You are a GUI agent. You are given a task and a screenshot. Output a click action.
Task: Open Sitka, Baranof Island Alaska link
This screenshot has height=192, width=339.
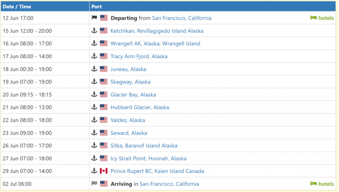click(x=144, y=145)
